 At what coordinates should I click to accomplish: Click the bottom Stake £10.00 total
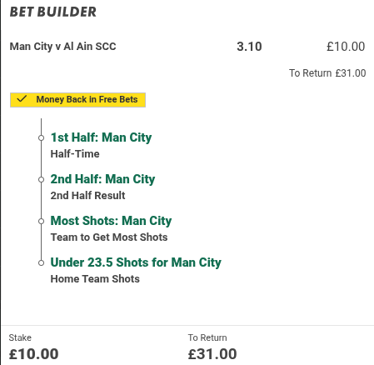click(33, 354)
